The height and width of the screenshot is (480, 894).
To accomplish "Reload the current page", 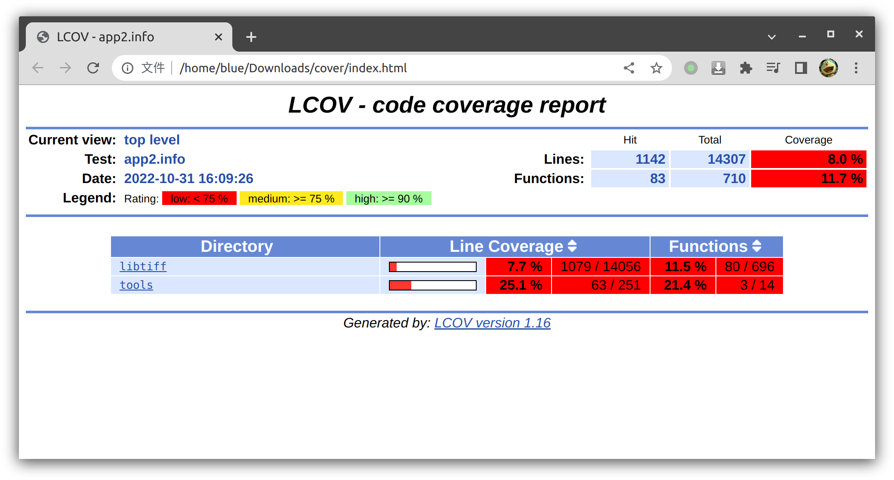I will [93, 67].
